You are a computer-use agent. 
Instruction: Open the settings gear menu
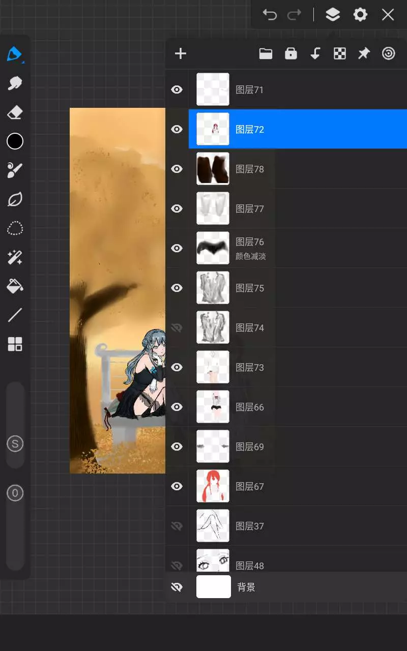(360, 15)
